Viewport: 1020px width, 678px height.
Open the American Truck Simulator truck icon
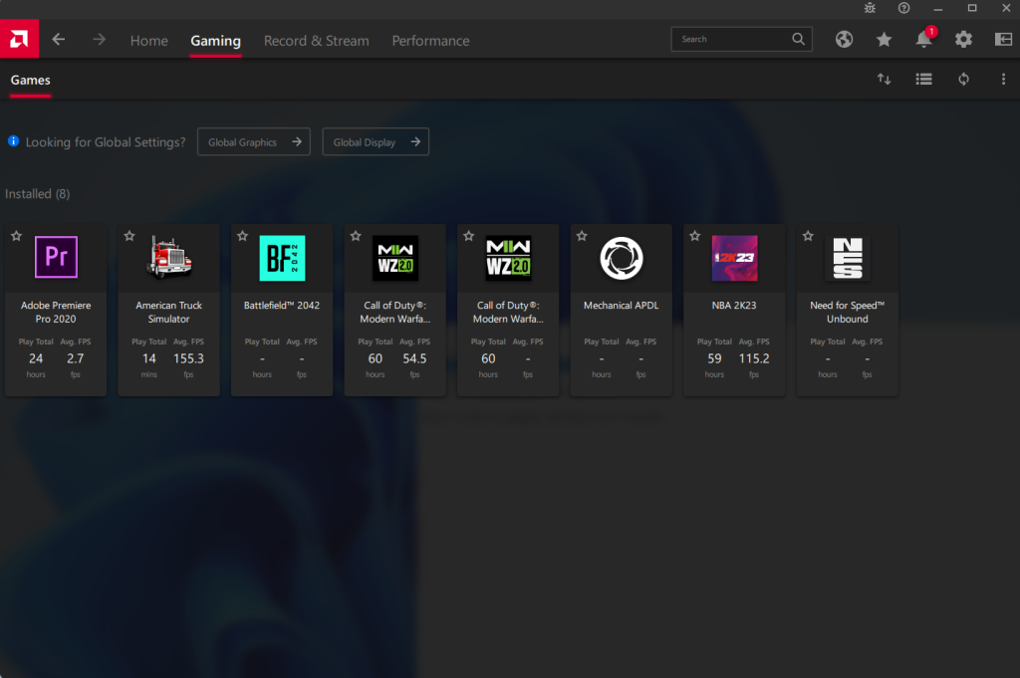point(169,258)
